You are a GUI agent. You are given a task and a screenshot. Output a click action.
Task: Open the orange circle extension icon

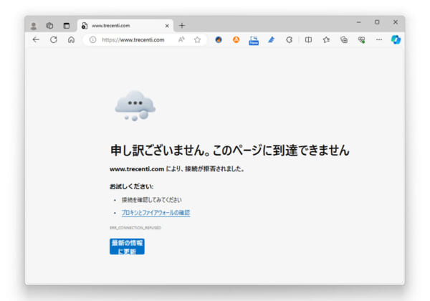coord(236,40)
